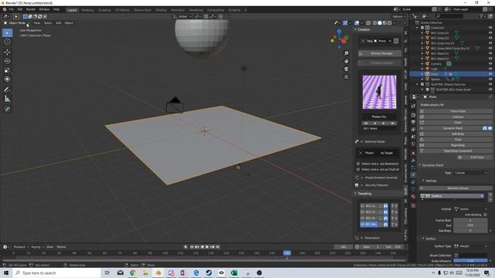
Task: Open the Global transform orientation dropdown
Action: [183, 16]
